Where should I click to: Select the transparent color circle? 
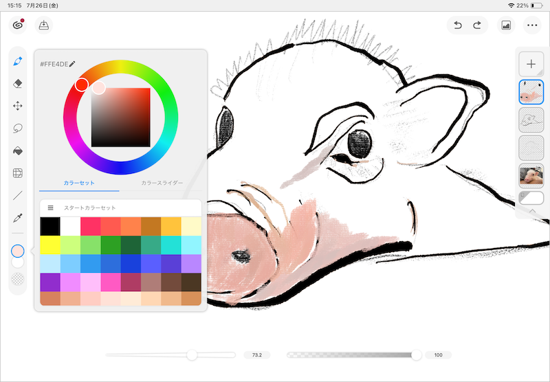coord(18,279)
